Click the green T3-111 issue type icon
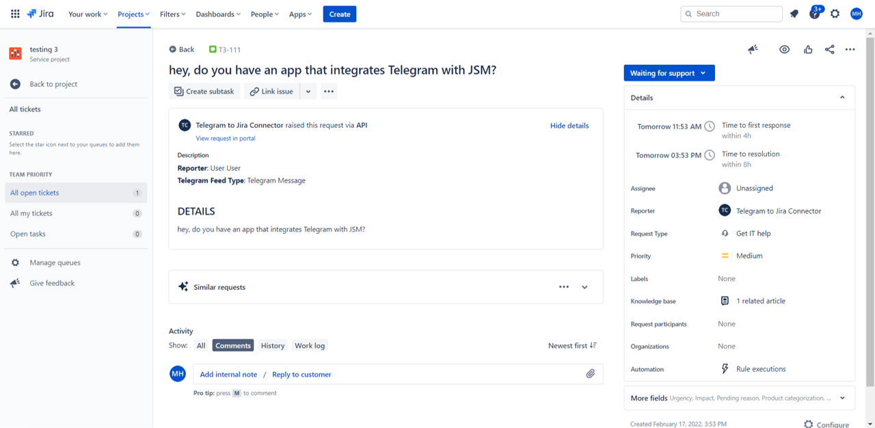This screenshot has height=428, width=875. [x=213, y=49]
